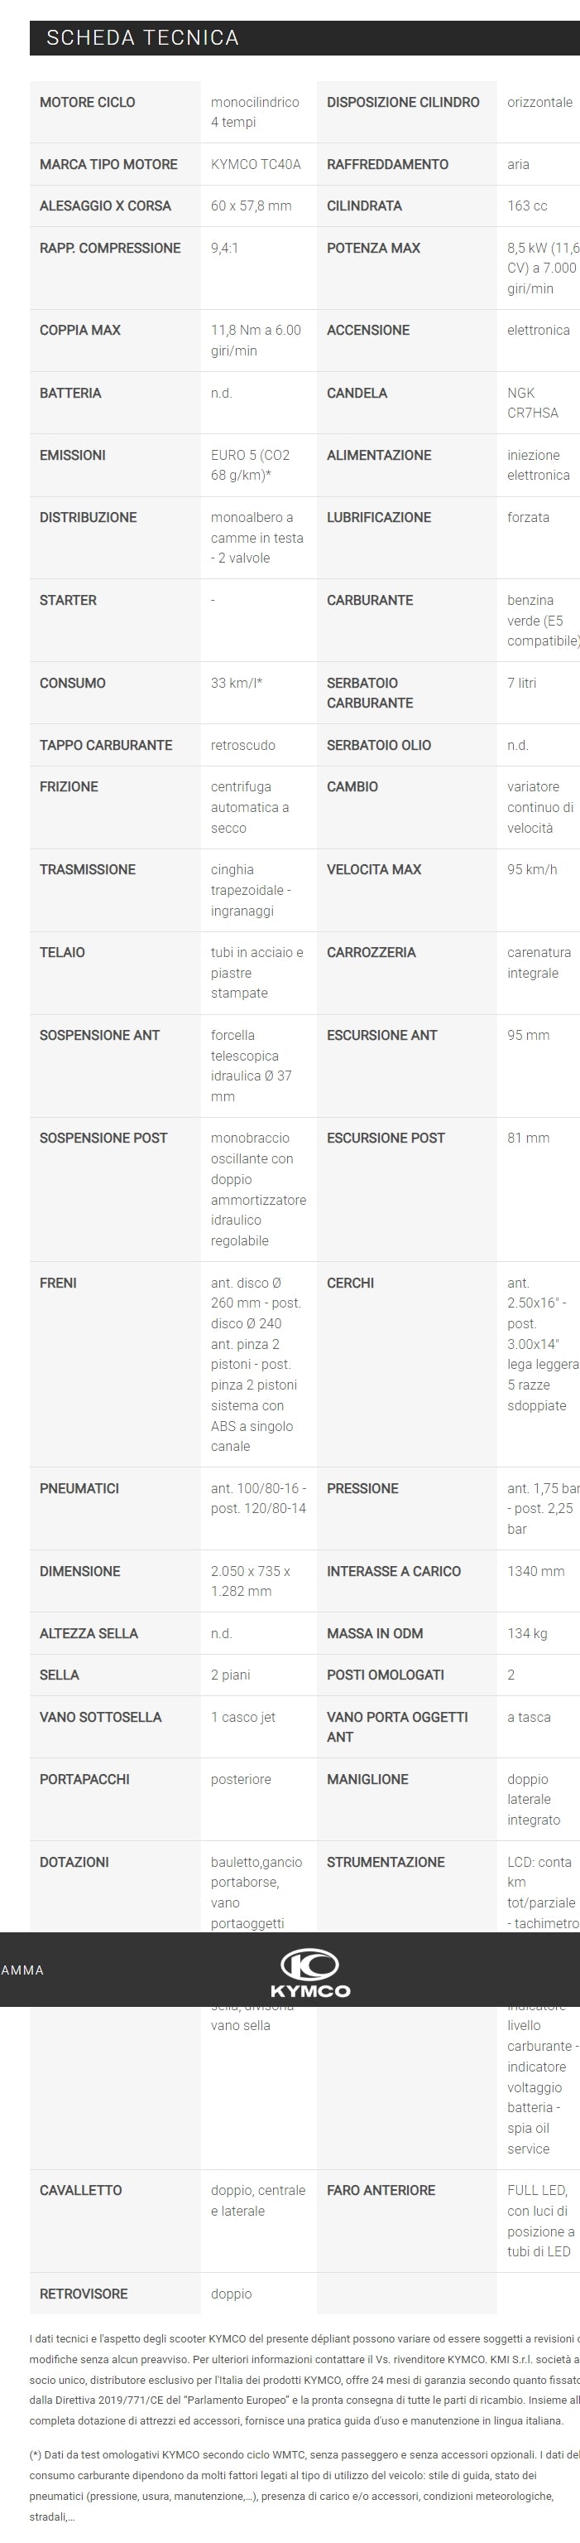Click the NGK CR7HSA spark plug value
Image resolution: width=580 pixels, height=2543 pixels.
533,403
